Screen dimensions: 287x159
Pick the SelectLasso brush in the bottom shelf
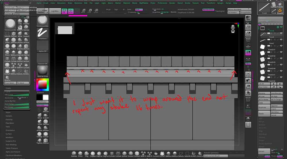pos(181,154)
